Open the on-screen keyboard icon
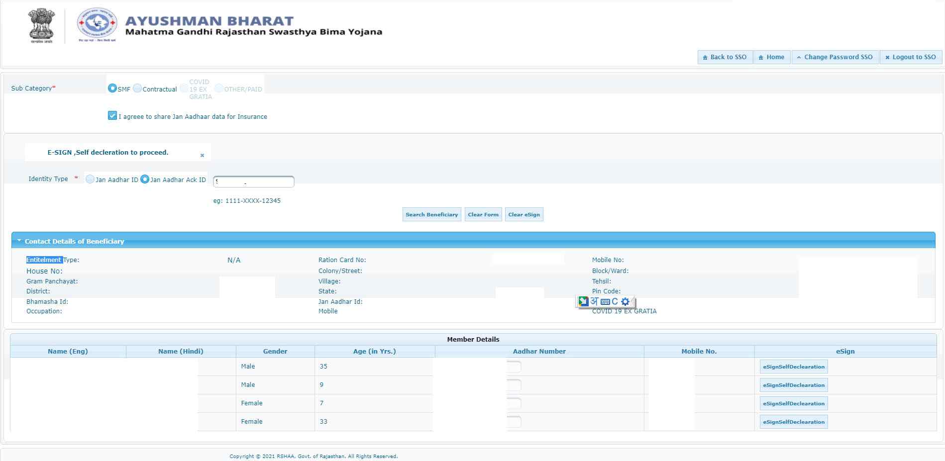 pos(605,302)
